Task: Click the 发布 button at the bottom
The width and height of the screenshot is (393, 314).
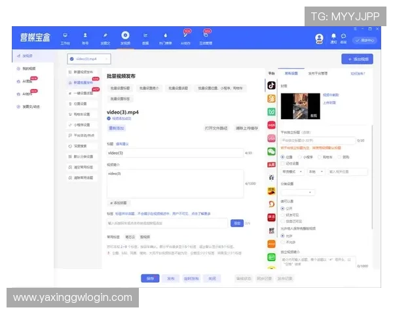Action: click(171, 279)
